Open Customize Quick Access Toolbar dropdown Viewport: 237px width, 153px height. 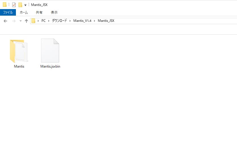(25, 5)
